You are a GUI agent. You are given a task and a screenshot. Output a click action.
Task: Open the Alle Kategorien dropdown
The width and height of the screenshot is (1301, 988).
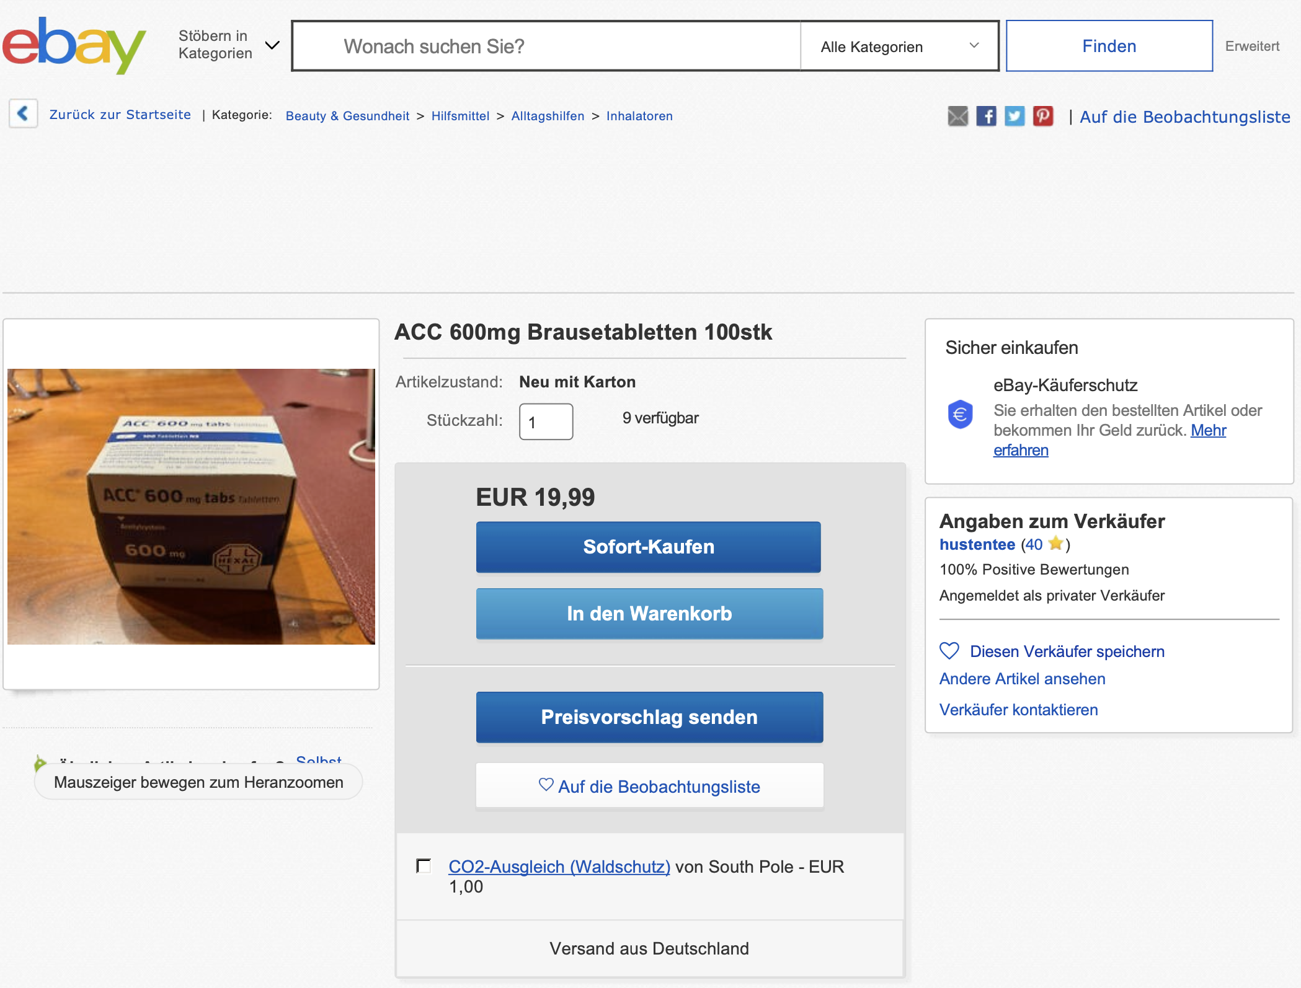[899, 46]
